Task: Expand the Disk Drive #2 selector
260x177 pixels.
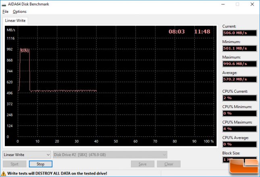Action: (110, 155)
